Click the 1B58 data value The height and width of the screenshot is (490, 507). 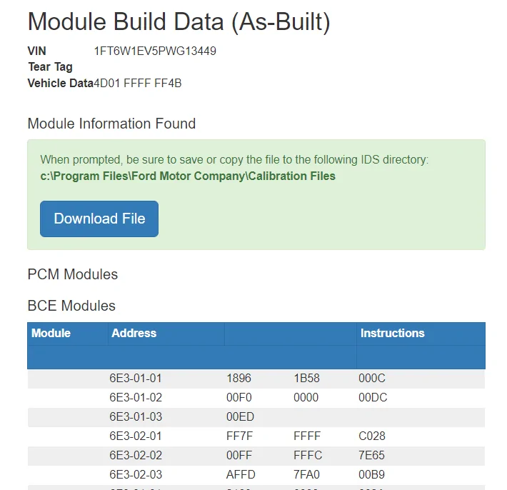pos(306,379)
